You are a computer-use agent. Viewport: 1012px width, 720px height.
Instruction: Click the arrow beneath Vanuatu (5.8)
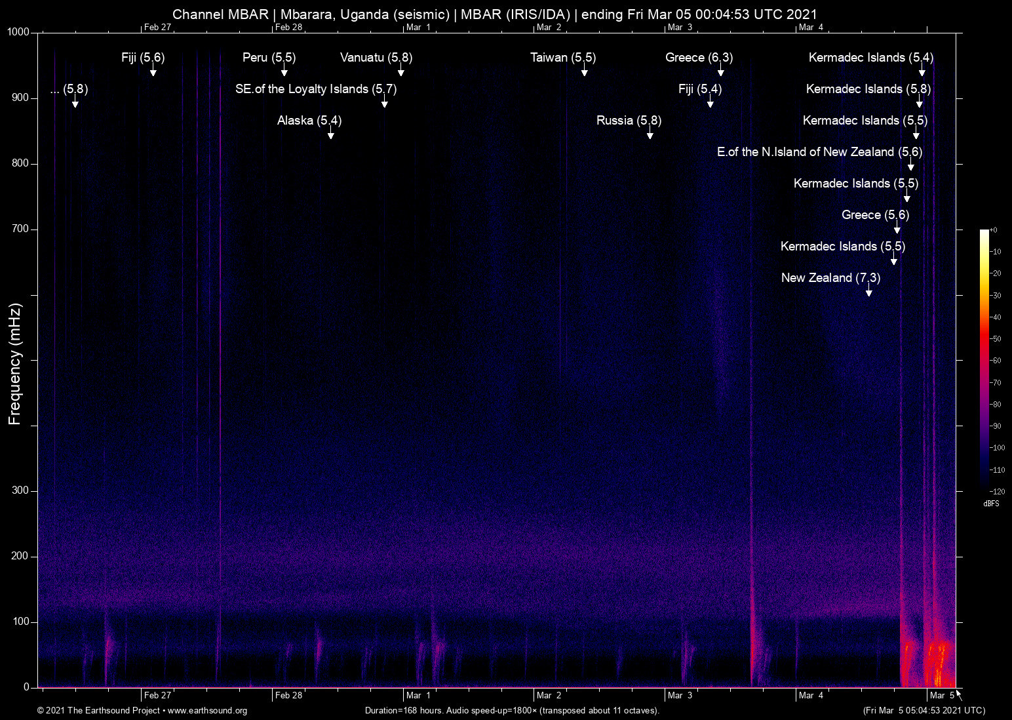pos(400,71)
